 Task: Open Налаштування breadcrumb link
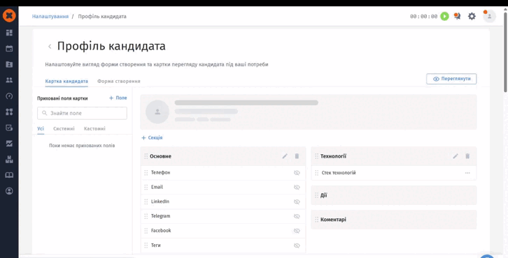(50, 16)
